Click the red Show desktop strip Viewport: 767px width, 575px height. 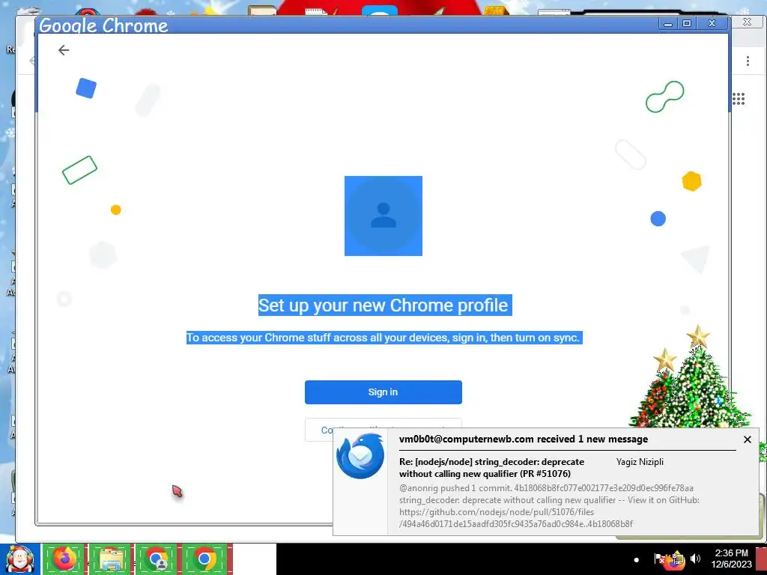point(761,559)
